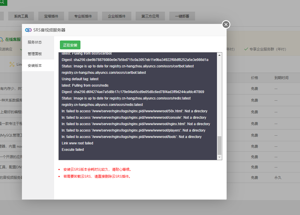The height and width of the screenshot is (215, 300).
Task: Click the log scrollbar thumb
Action: (x=220, y=146)
